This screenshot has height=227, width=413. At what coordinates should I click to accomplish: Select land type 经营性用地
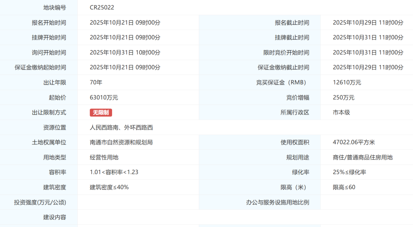click(104, 157)
